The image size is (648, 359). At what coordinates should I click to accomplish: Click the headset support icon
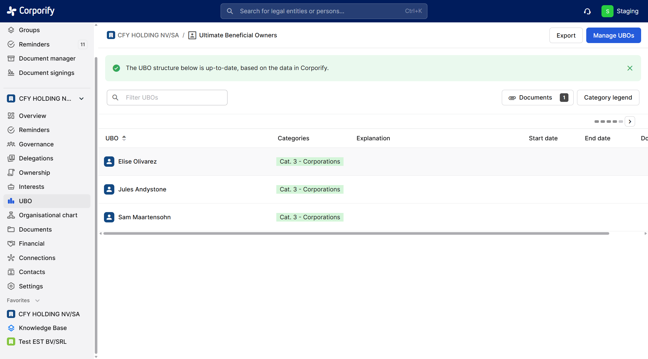(587, 11)
